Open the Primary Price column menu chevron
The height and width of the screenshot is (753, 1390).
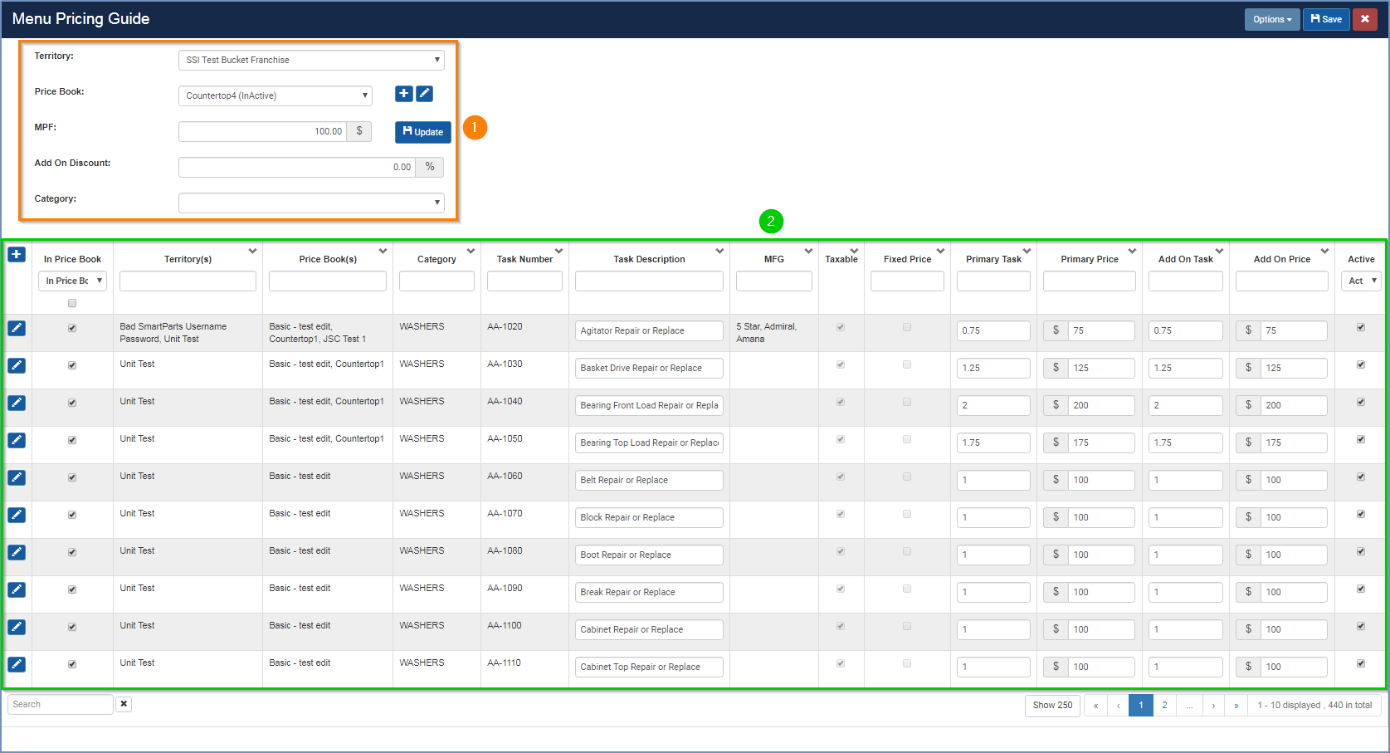tap(1132, 251)
